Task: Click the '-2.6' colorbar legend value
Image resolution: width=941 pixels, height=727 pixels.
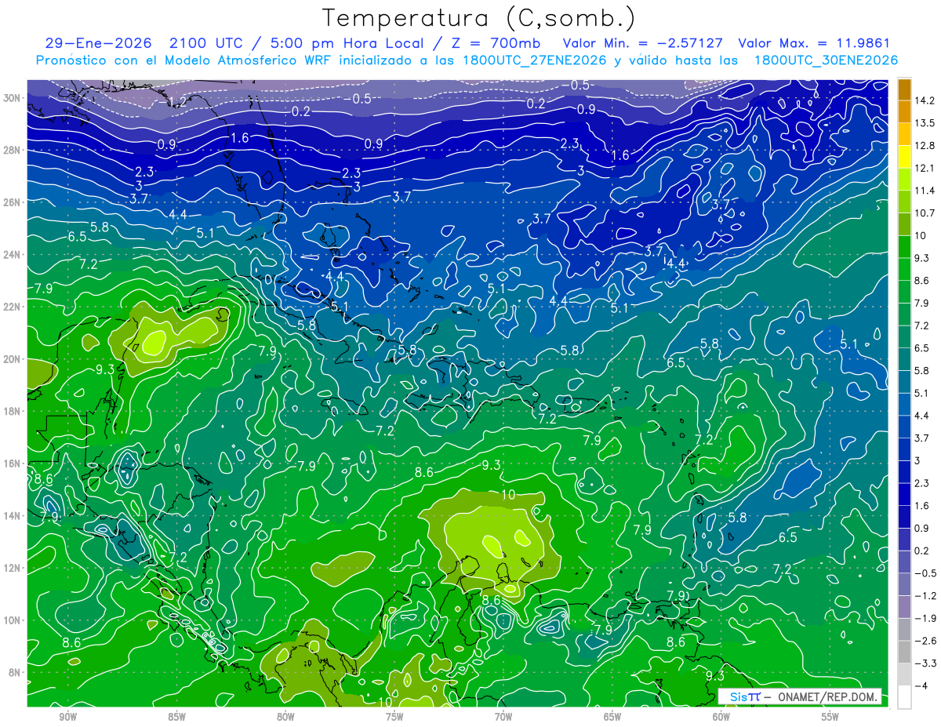Action: (x=925, y=641)
